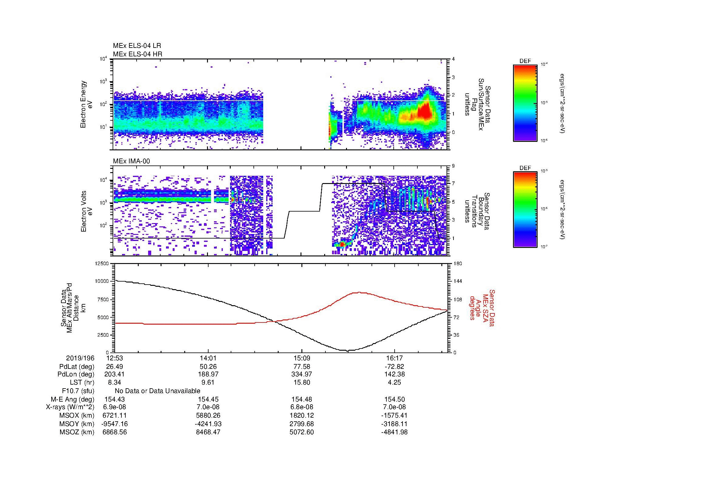Viewport: 710px width, 501px height.
Task: Click time tick label '12:53'
Action: (x=114, y=358)
